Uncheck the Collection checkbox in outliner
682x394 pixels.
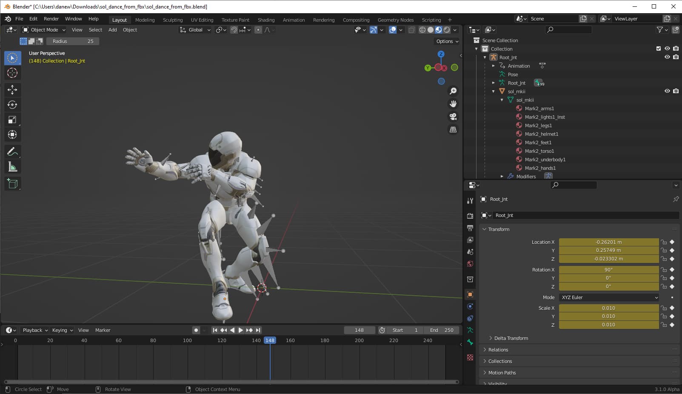658,48
